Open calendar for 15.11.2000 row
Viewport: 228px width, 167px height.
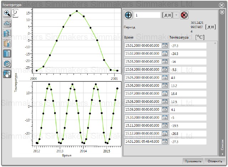(165, 126)
